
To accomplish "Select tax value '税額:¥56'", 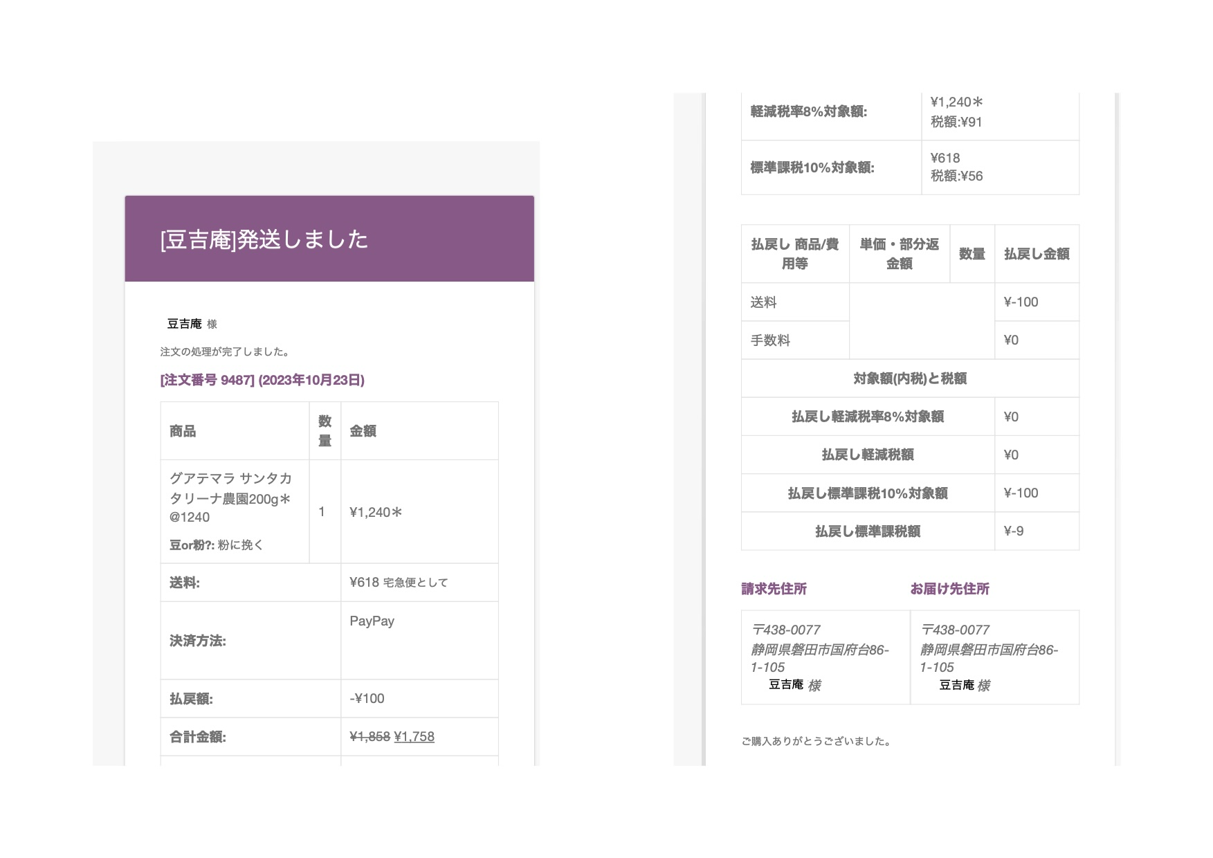I will (x=956, y=176).
